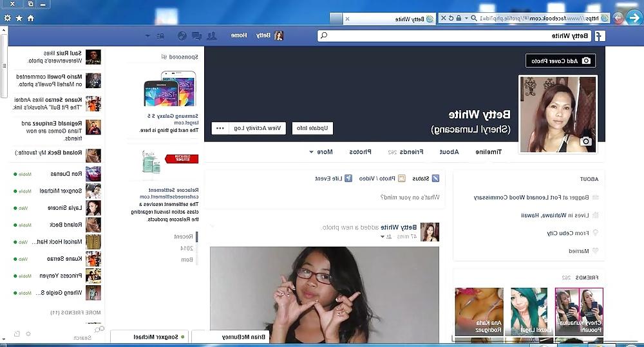Expand MORE FRIENDS (14) in chat sidebar
The height and width of the screenshot is (347, 644).
75,312
